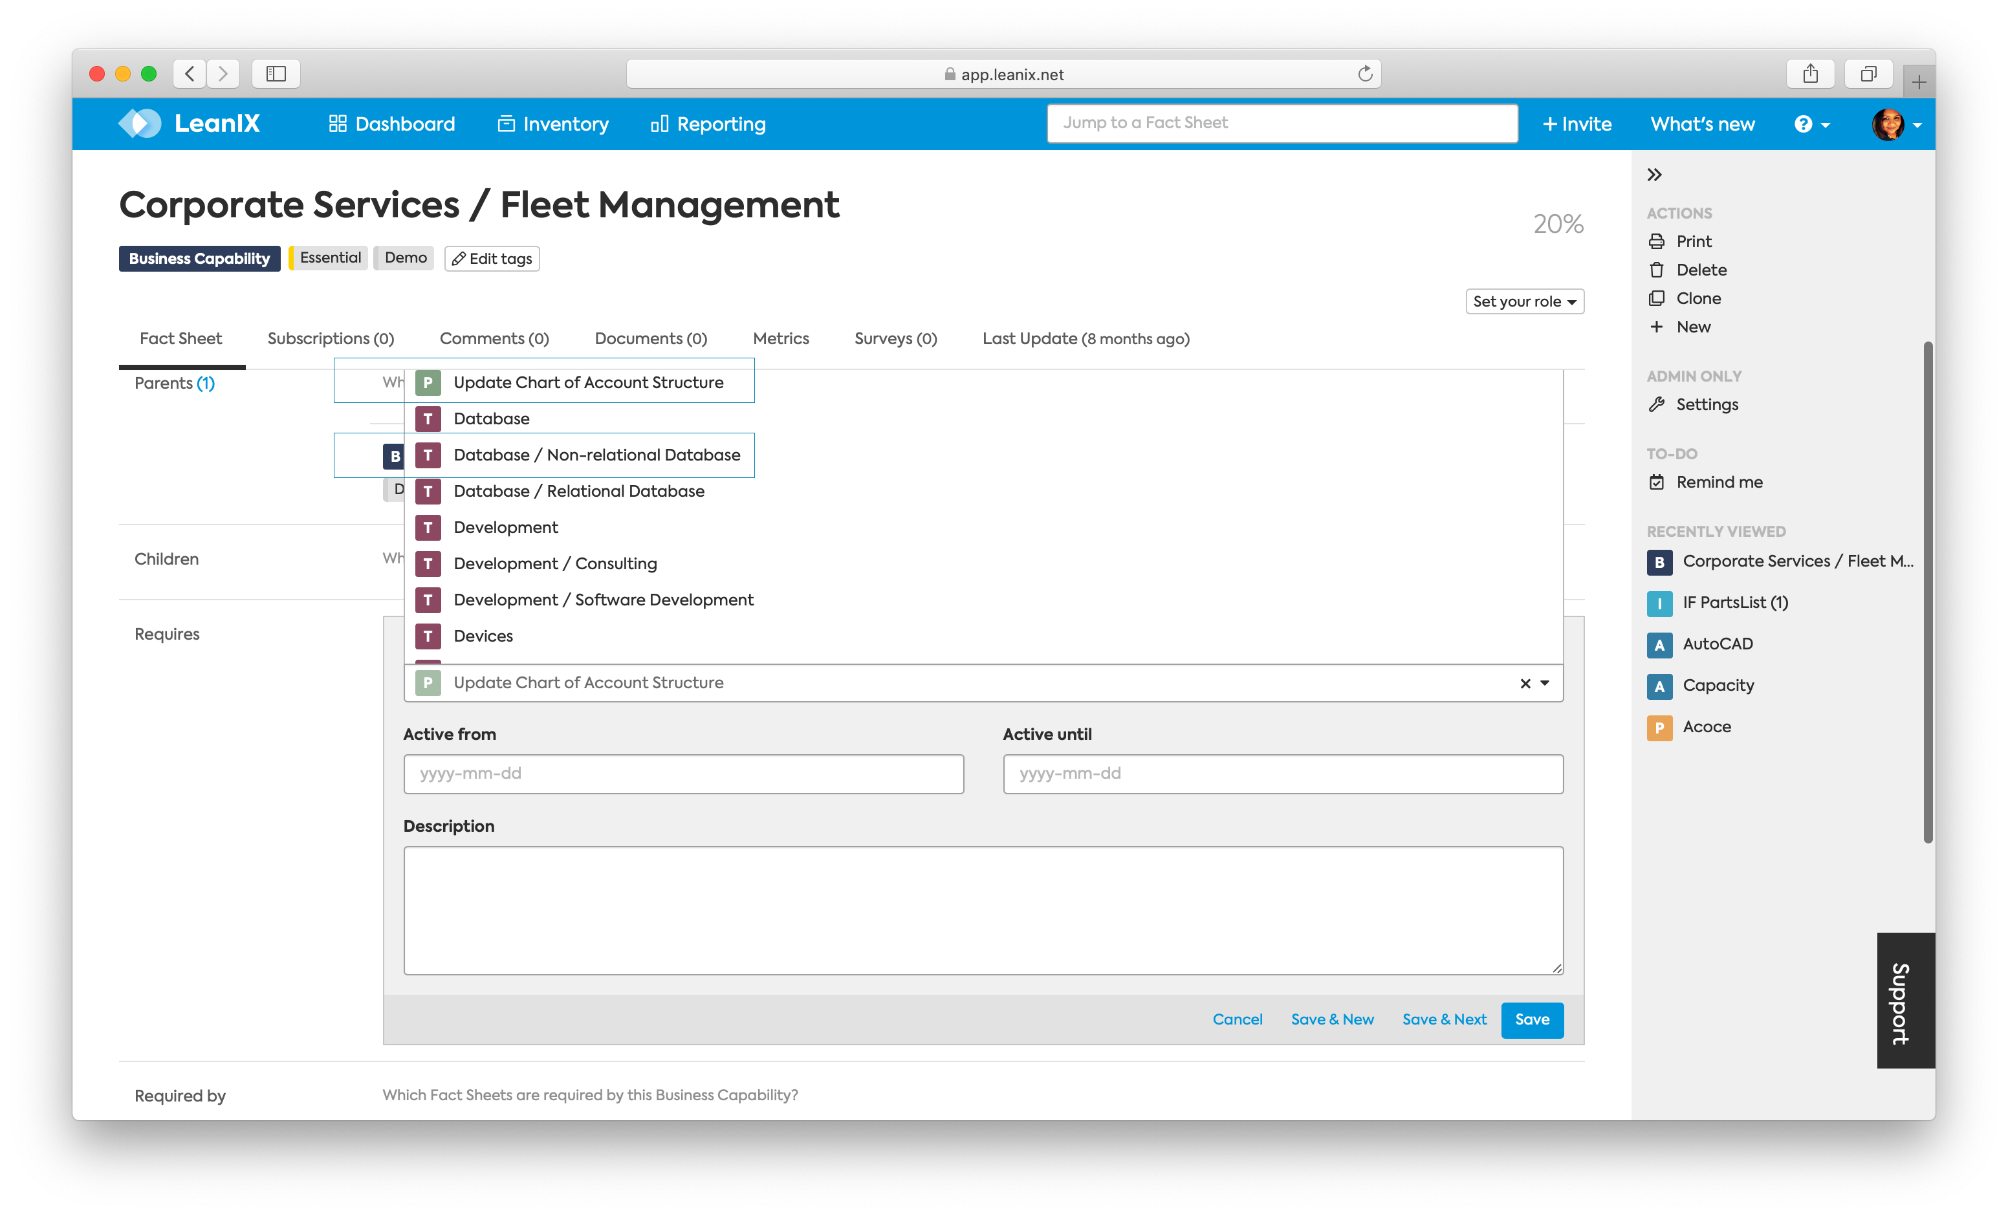Open Settings wrench icon
The image size is (2008, 1216).
coord(1656,404)
